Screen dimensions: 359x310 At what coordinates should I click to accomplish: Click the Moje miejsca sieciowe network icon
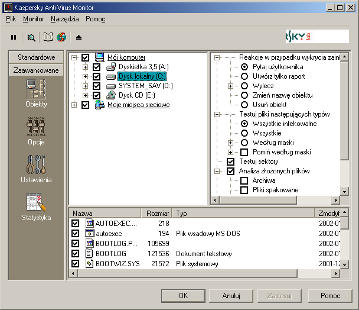[100, 105]
